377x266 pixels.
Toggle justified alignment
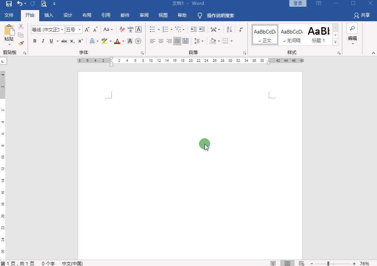(177, 41)
